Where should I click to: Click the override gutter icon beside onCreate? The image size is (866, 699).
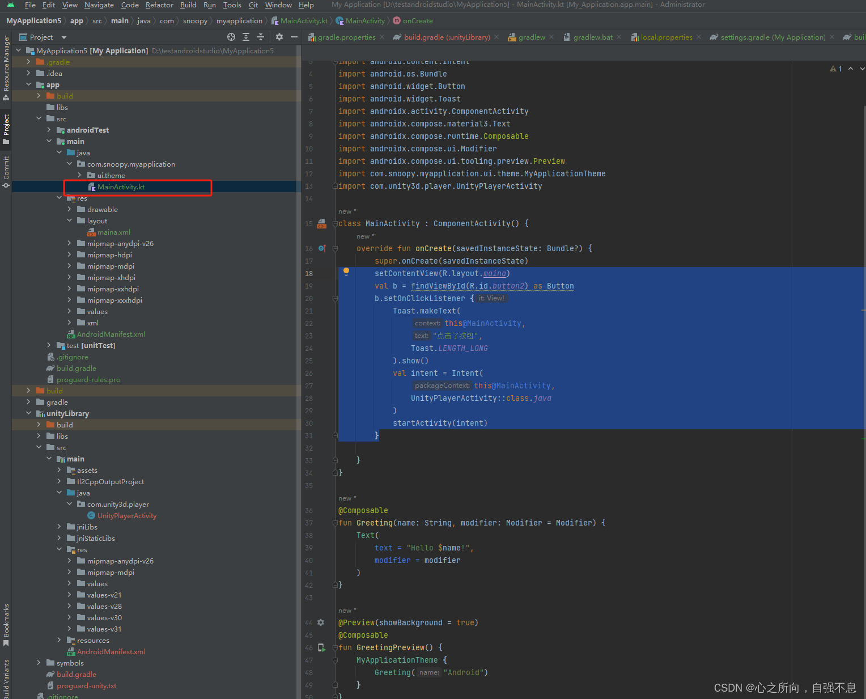[x=321, y=248]
